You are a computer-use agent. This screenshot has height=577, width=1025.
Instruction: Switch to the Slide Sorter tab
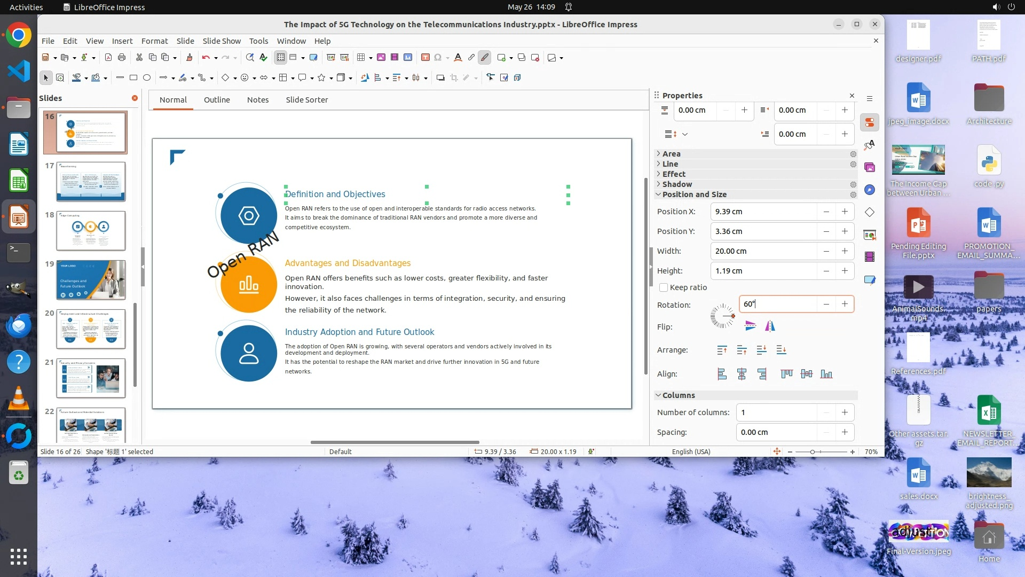(306, 100)
